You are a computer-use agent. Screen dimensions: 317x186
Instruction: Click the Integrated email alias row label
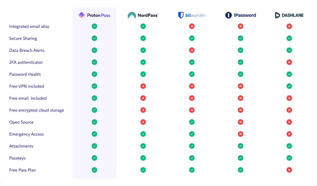coord(29,27)
